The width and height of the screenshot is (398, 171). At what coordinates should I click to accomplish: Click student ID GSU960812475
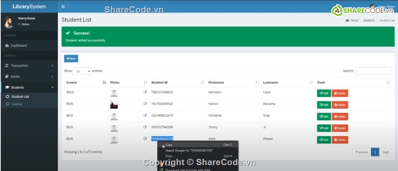pos(162,115)
